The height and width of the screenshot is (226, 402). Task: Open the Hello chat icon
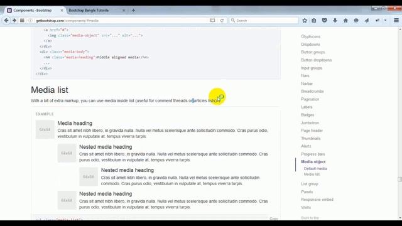click(356, 21)
